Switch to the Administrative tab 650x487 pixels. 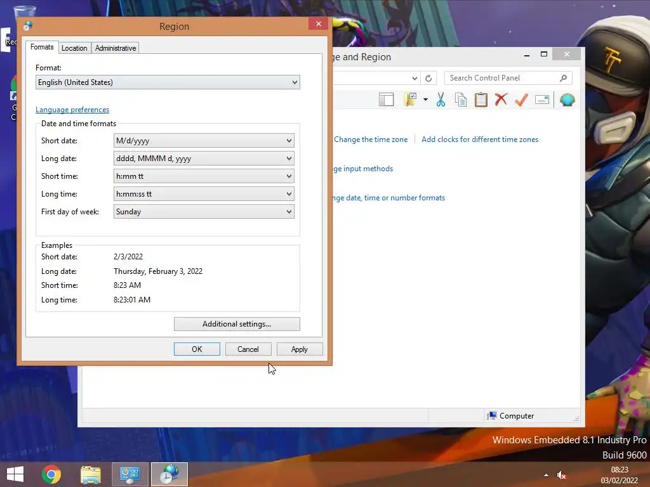coord(116,48)
